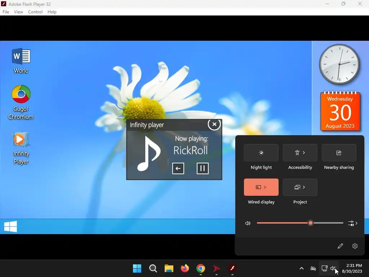
Task: Launch Firefox from taskbar
Action: 185,268
